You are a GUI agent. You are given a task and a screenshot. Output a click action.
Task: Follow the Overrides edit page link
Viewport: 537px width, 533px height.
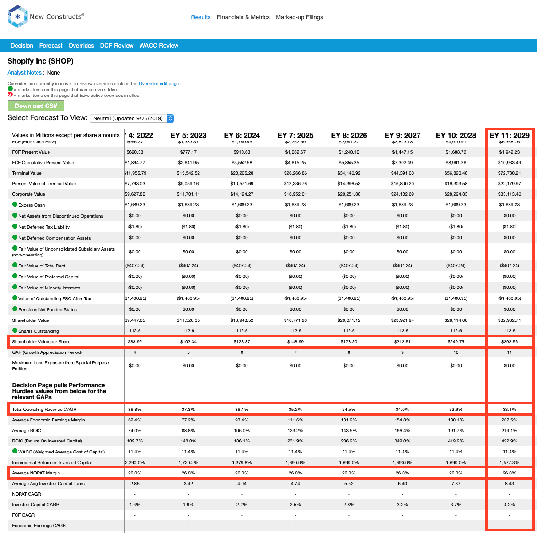(x=159, y=84)
